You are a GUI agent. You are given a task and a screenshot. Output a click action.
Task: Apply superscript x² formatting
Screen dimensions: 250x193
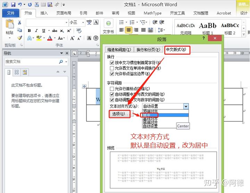pos(69,31)
